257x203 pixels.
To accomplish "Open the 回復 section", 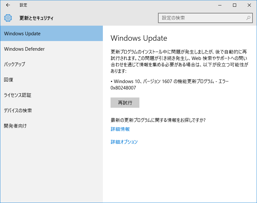I will [x=52, y=80].
